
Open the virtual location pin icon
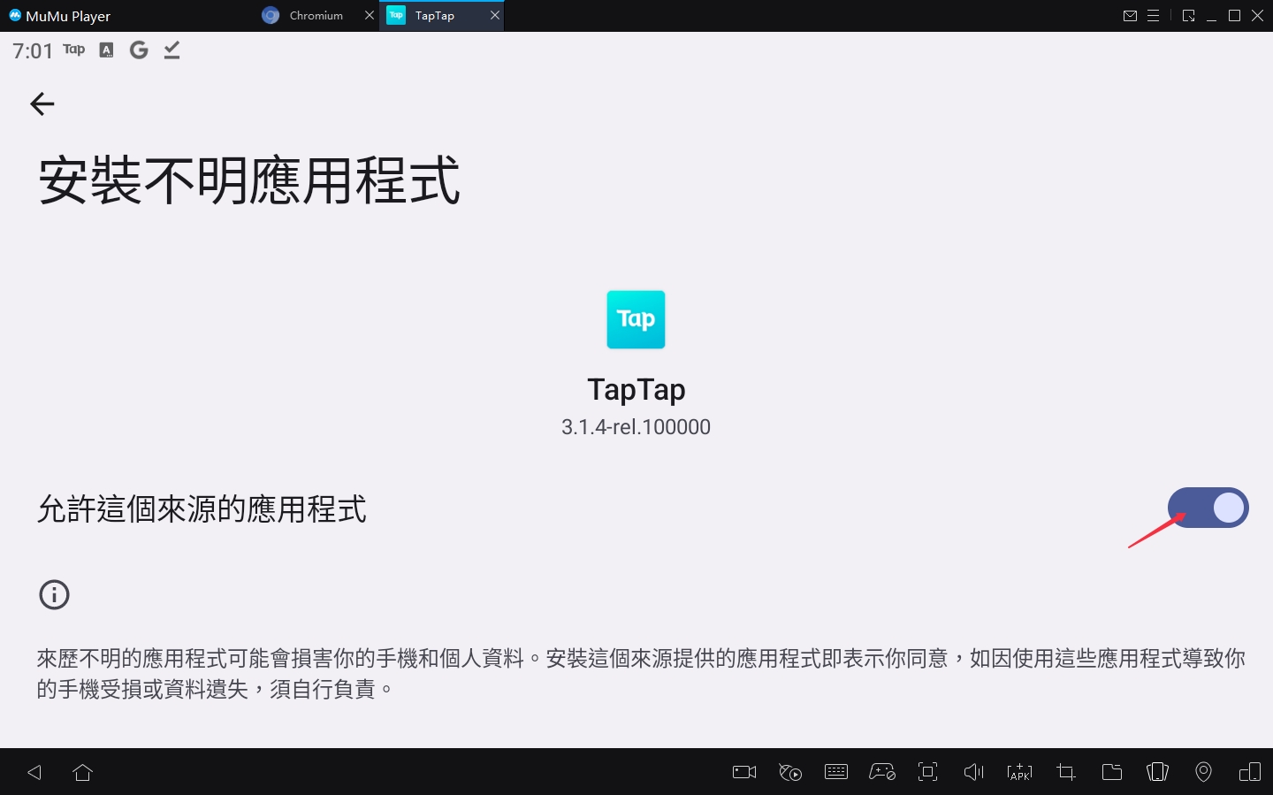1203,772
